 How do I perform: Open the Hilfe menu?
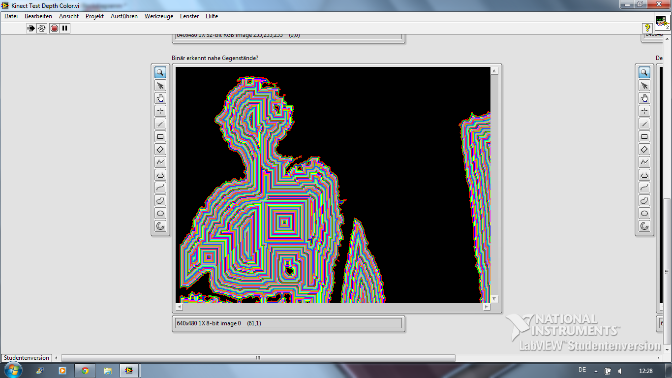(212, 16)
